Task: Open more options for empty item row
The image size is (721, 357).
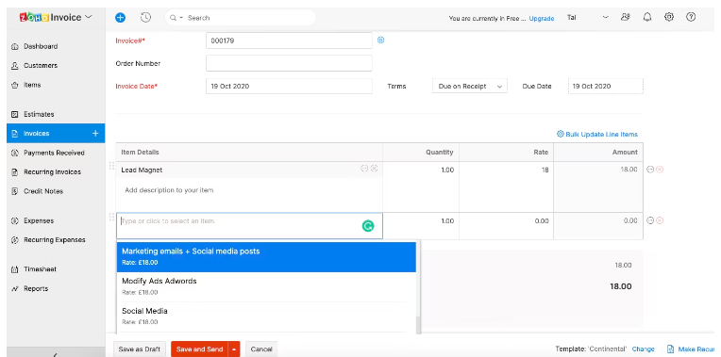Action: 650,220
